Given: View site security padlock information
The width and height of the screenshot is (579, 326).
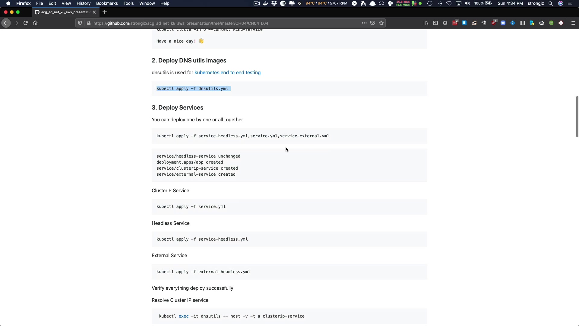Looking at the screenshot, I should tap(88, 23).
